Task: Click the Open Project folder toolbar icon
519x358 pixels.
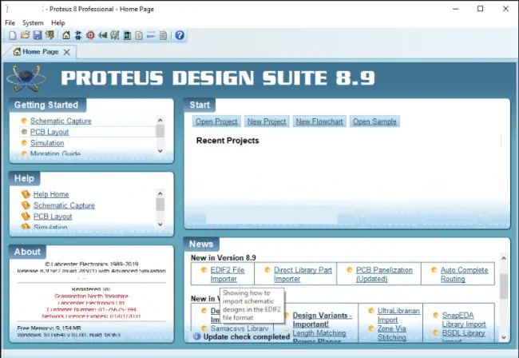Action: click(x=26, y=35)
